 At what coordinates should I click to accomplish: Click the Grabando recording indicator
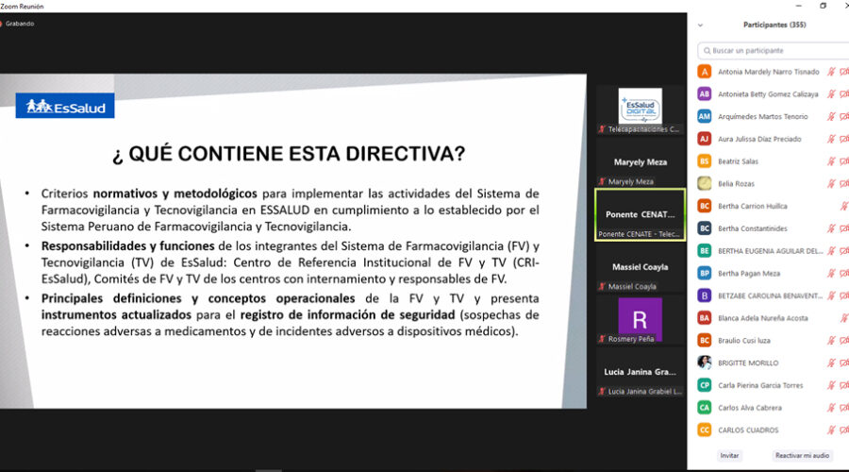point(18,24)
